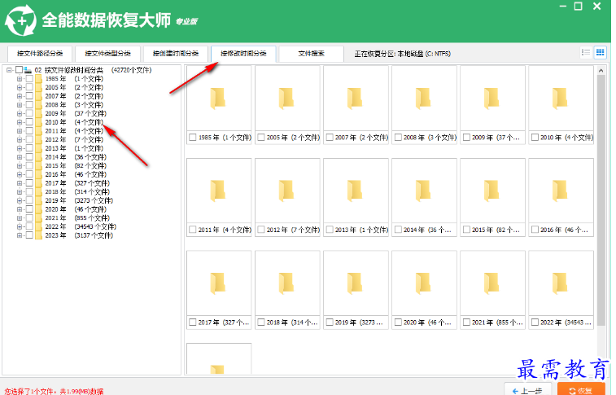Open the 2011 年 folder icon in grid
Viewport: 616px width, 395px height.
click(218, 191)
